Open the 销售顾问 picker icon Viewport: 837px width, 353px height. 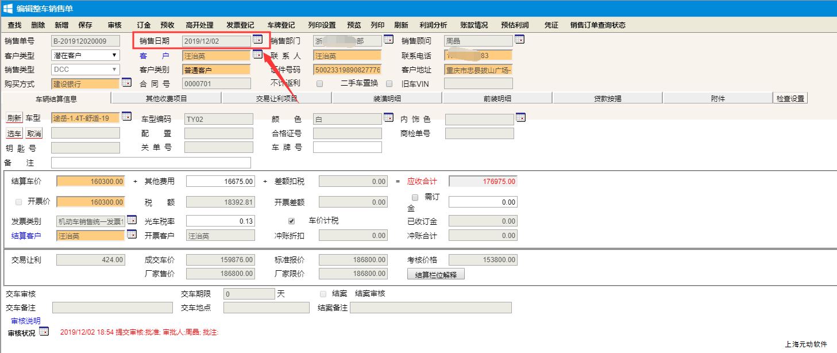coord(519,39)
